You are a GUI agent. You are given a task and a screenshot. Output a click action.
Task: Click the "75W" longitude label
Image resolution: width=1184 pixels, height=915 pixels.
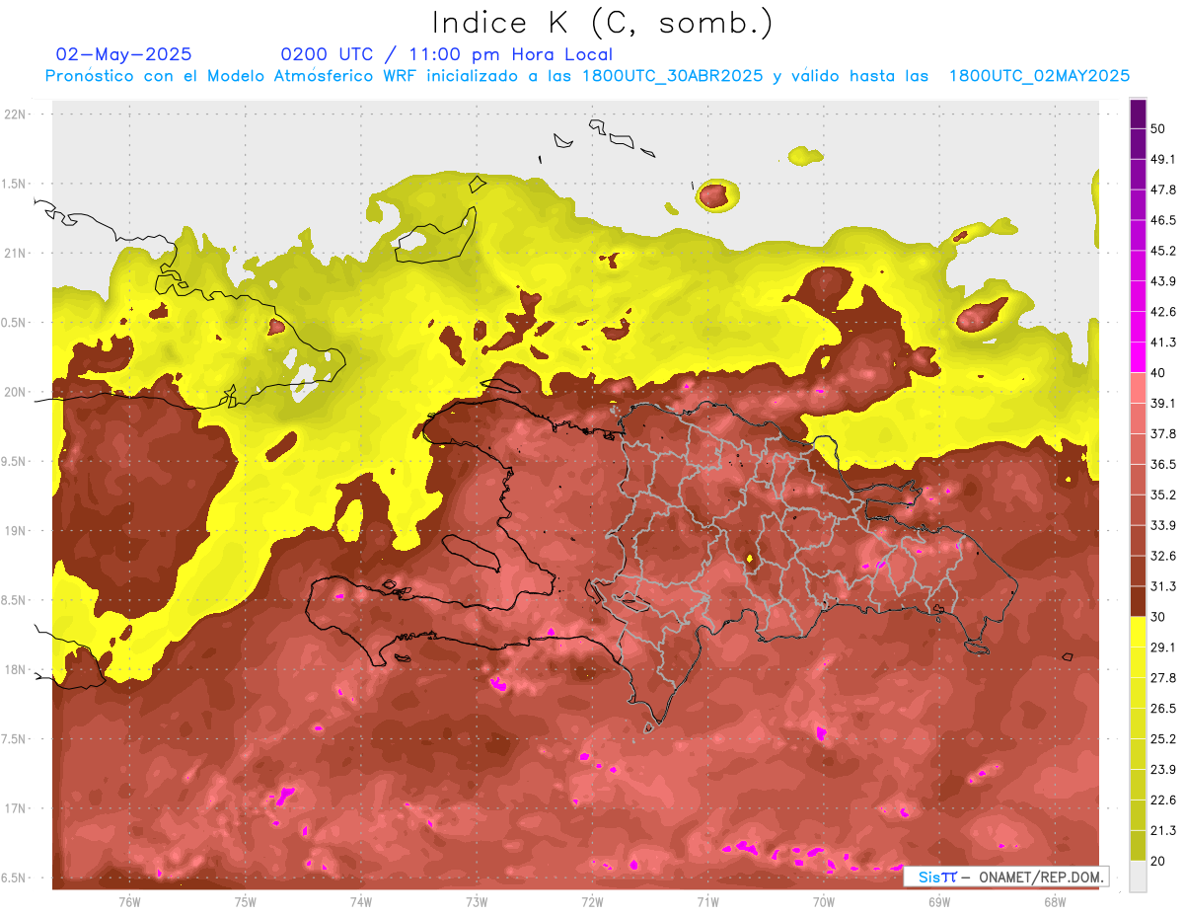pyautogui.click(x=245, y=902)
